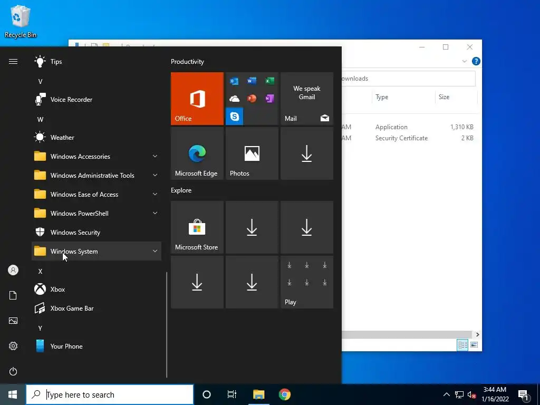Show hidden system tray icons
Image resolution: width=540 pixels, height=405 pixels.
[x=446, y=394]
